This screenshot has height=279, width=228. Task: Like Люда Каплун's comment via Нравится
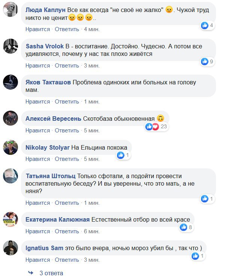[37, 29]
